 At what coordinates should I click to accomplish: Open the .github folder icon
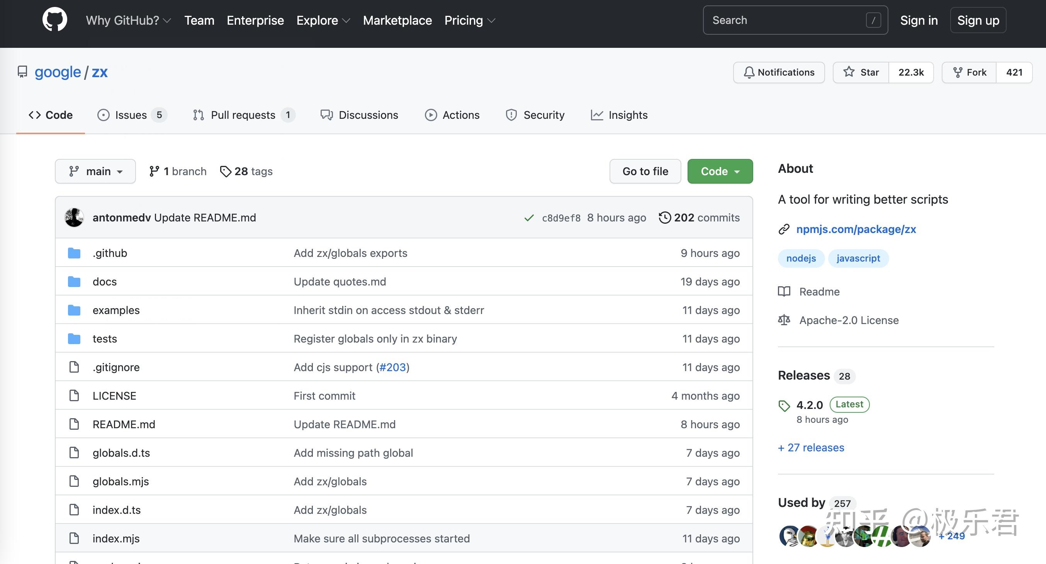pyautogui.click(x=74, y=253)
